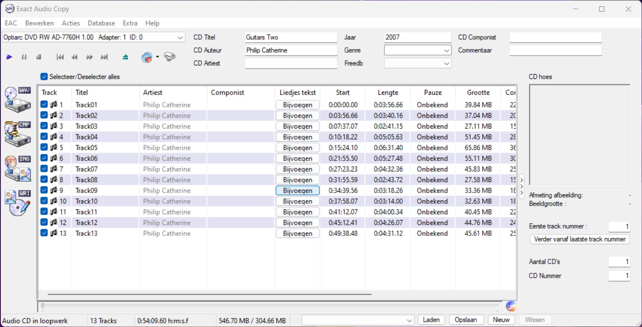Uncheck the checkbox for track 13

(x=44, y=233)
